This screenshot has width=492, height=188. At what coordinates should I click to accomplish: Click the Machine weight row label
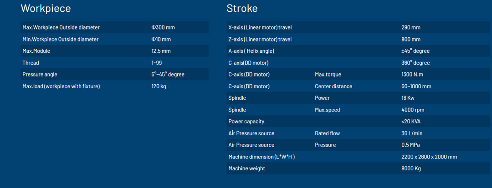pyautogui.click(x=246, y=168)
